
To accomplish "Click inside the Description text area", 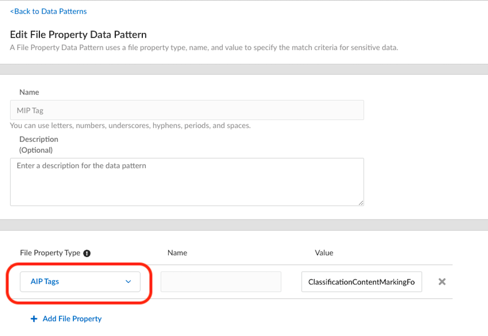I will (x=187, y=182).
